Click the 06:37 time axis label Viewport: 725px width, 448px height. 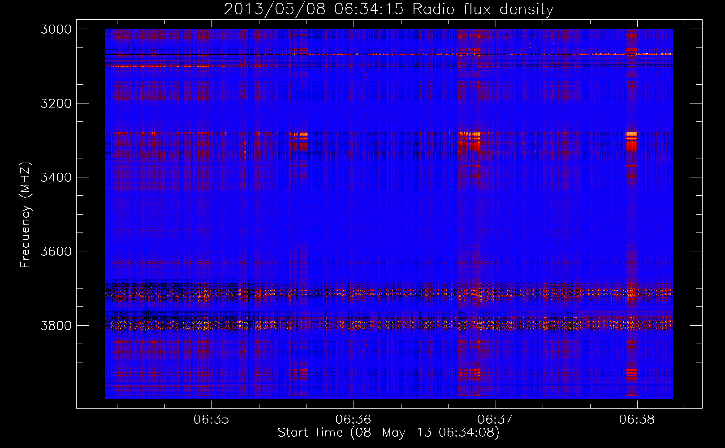pyautogui.click(x=495, y=420)
